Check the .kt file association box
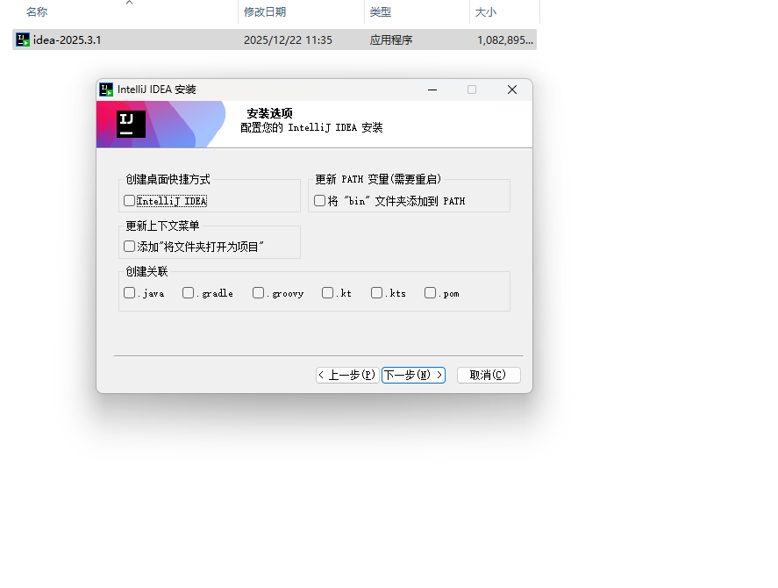778x588 pixels. (x=327, y=293)
